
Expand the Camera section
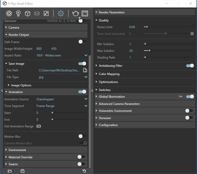click(x=46, y=28)
